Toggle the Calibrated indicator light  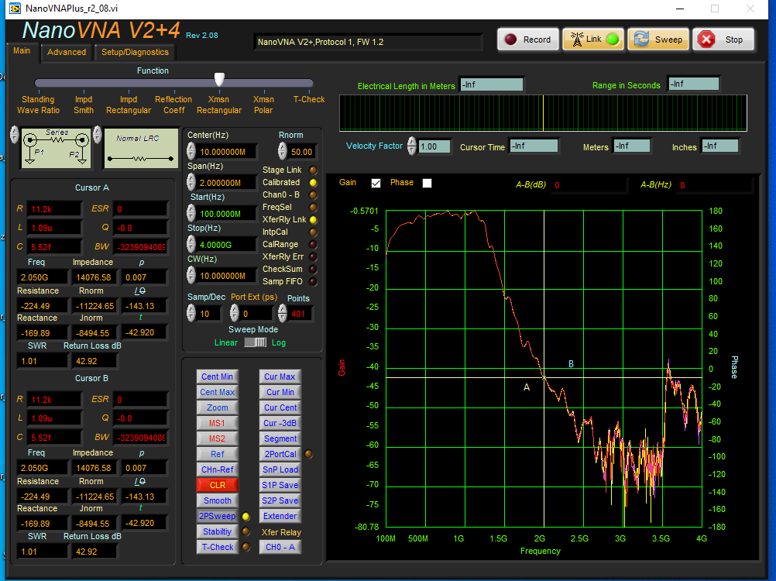tap(313, 182)
